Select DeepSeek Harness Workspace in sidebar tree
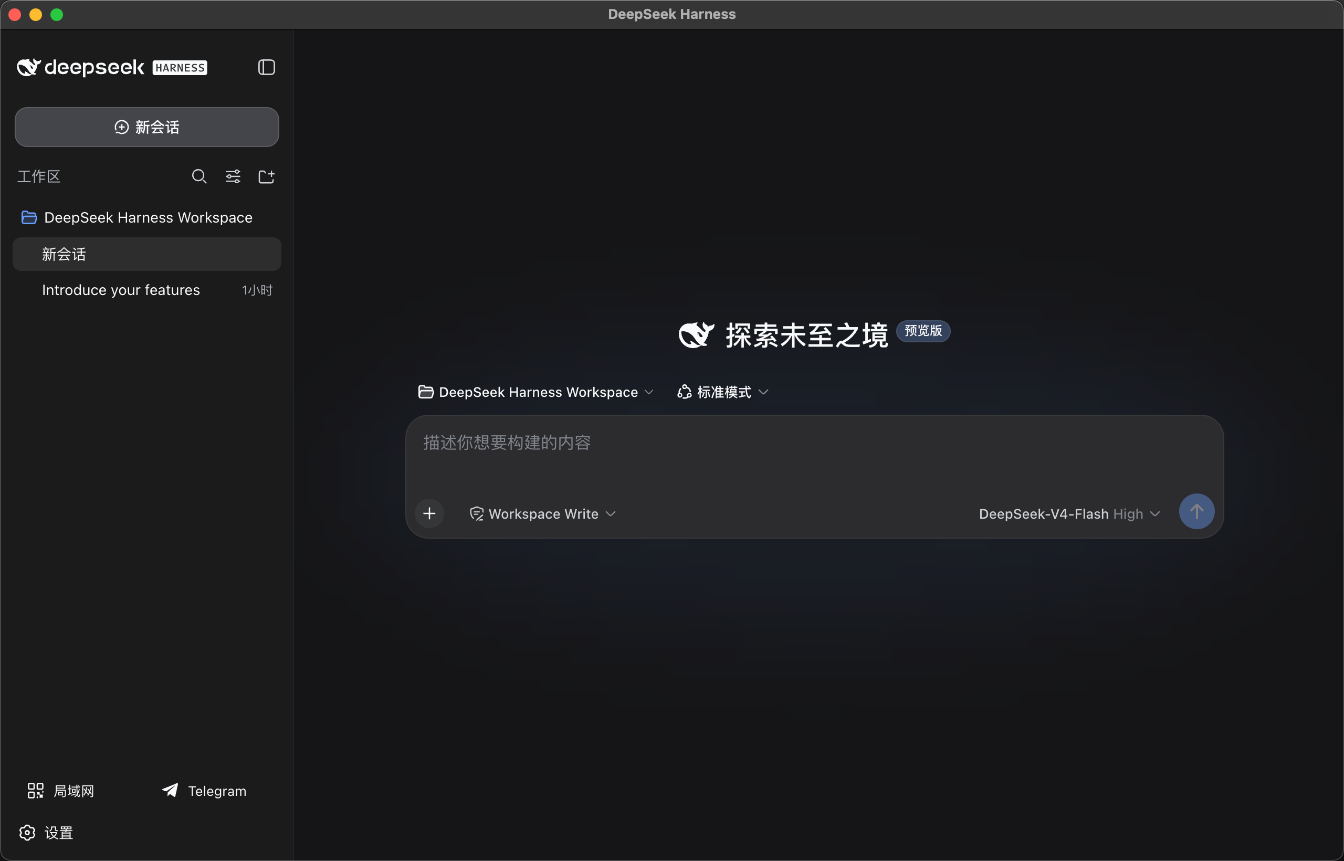 point(146,217)
